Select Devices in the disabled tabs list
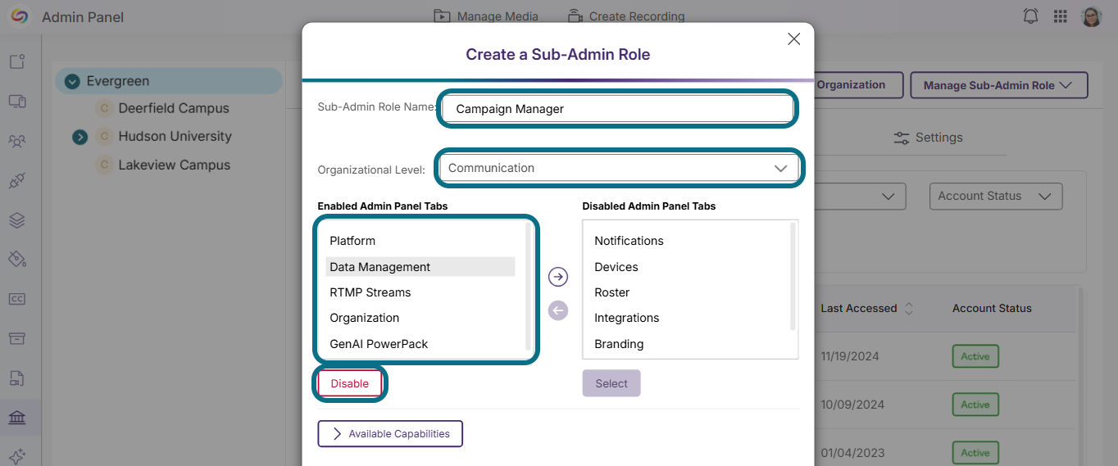This screenshot has width=1118, height=466. point(616,267)
